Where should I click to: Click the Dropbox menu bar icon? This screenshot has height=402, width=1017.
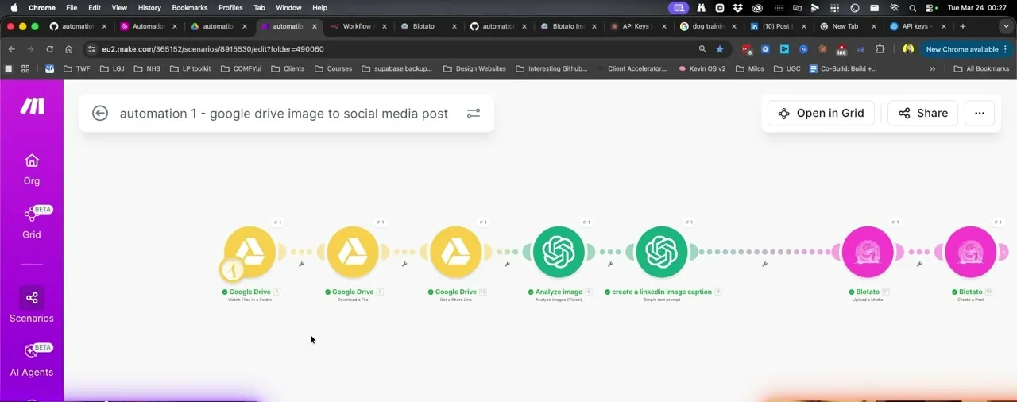[x=738, y=7]
